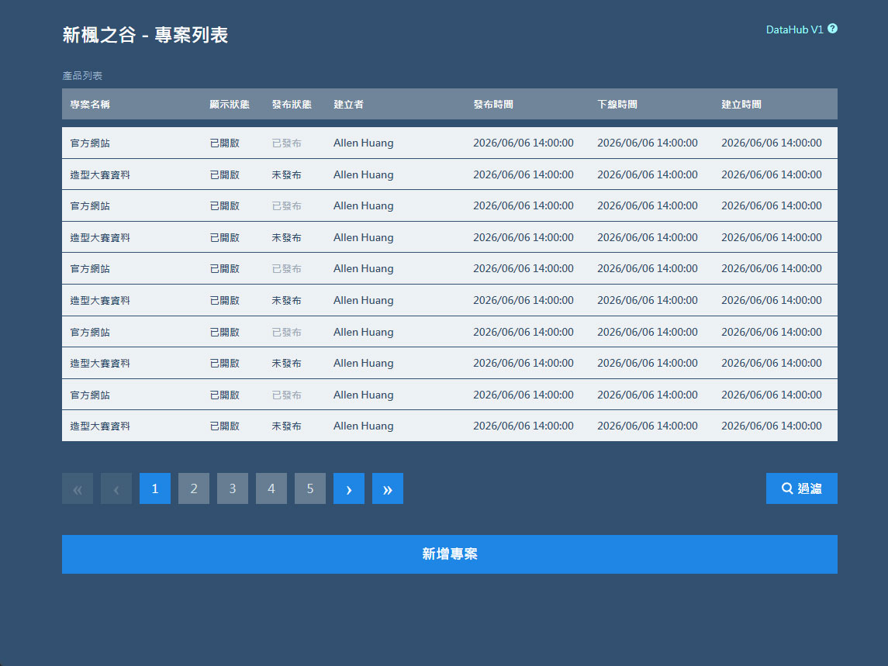Viewport: 888px width, 666px height.
Task: Select page 1 in pagination
Action: click(x=155, y=488)
